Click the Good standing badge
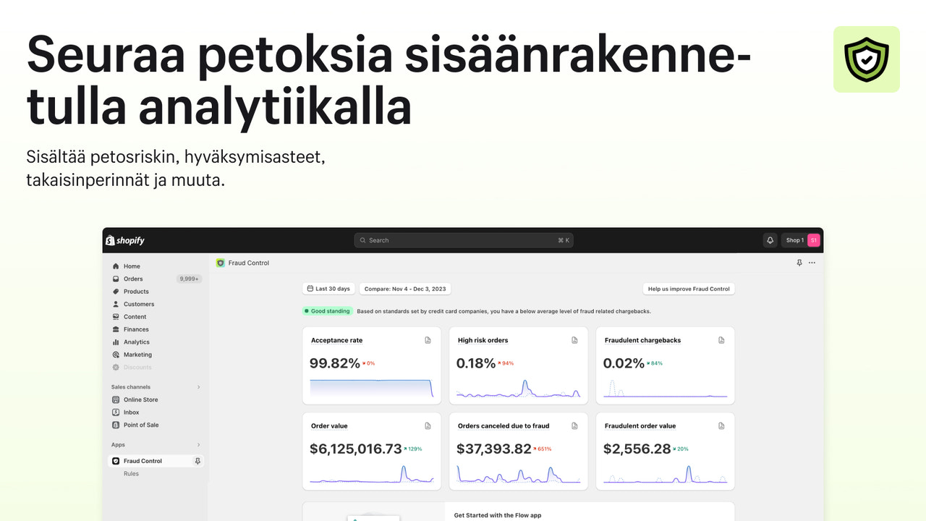Screen dimensions: 926x521 [x=328, y=311]
